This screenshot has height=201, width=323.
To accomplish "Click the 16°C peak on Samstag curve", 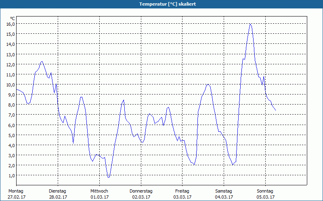I will click(250, 24).
